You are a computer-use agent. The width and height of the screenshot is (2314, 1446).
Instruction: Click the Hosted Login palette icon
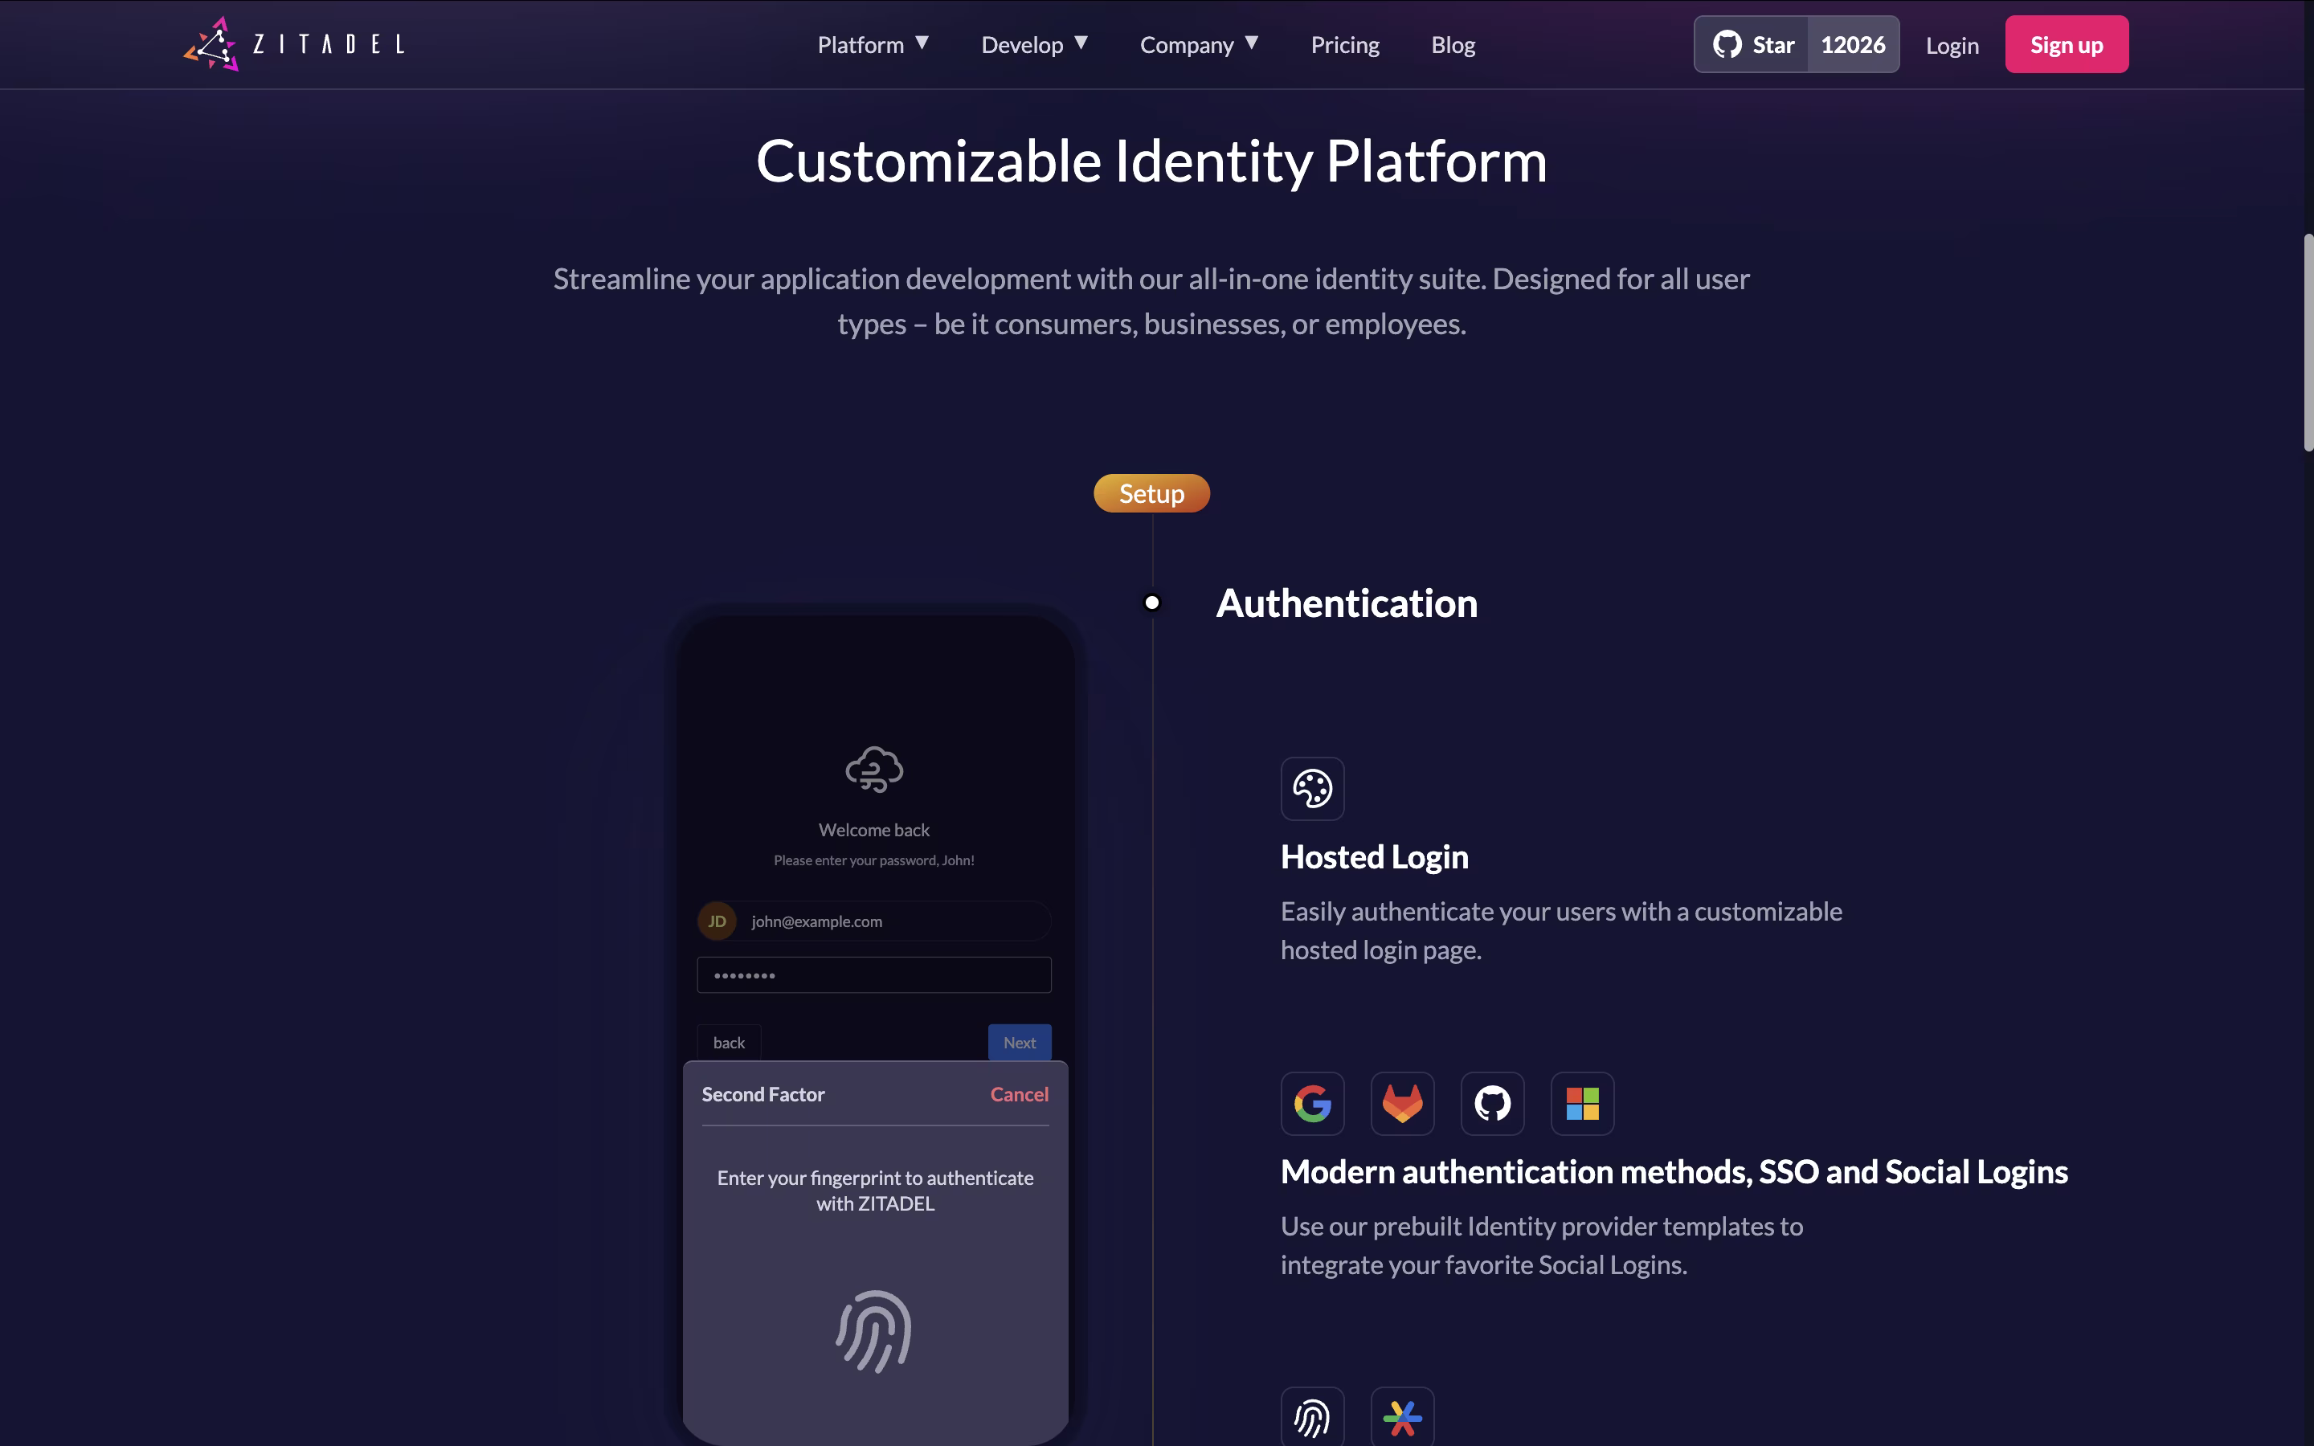click(1312, 789)
